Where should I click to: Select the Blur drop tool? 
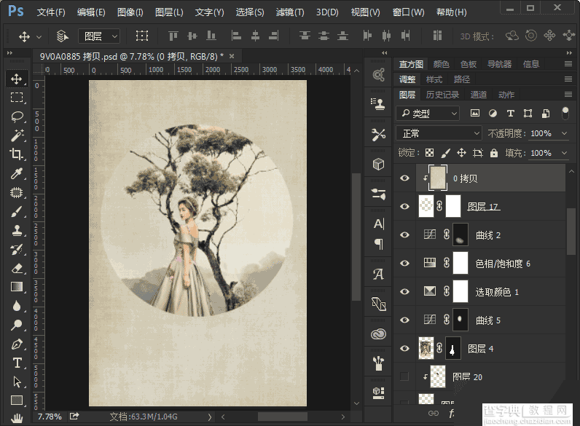(16, 306)
